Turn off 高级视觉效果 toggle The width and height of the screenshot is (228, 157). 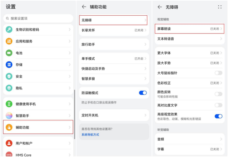pyautogui.click(x=219, y=116)
